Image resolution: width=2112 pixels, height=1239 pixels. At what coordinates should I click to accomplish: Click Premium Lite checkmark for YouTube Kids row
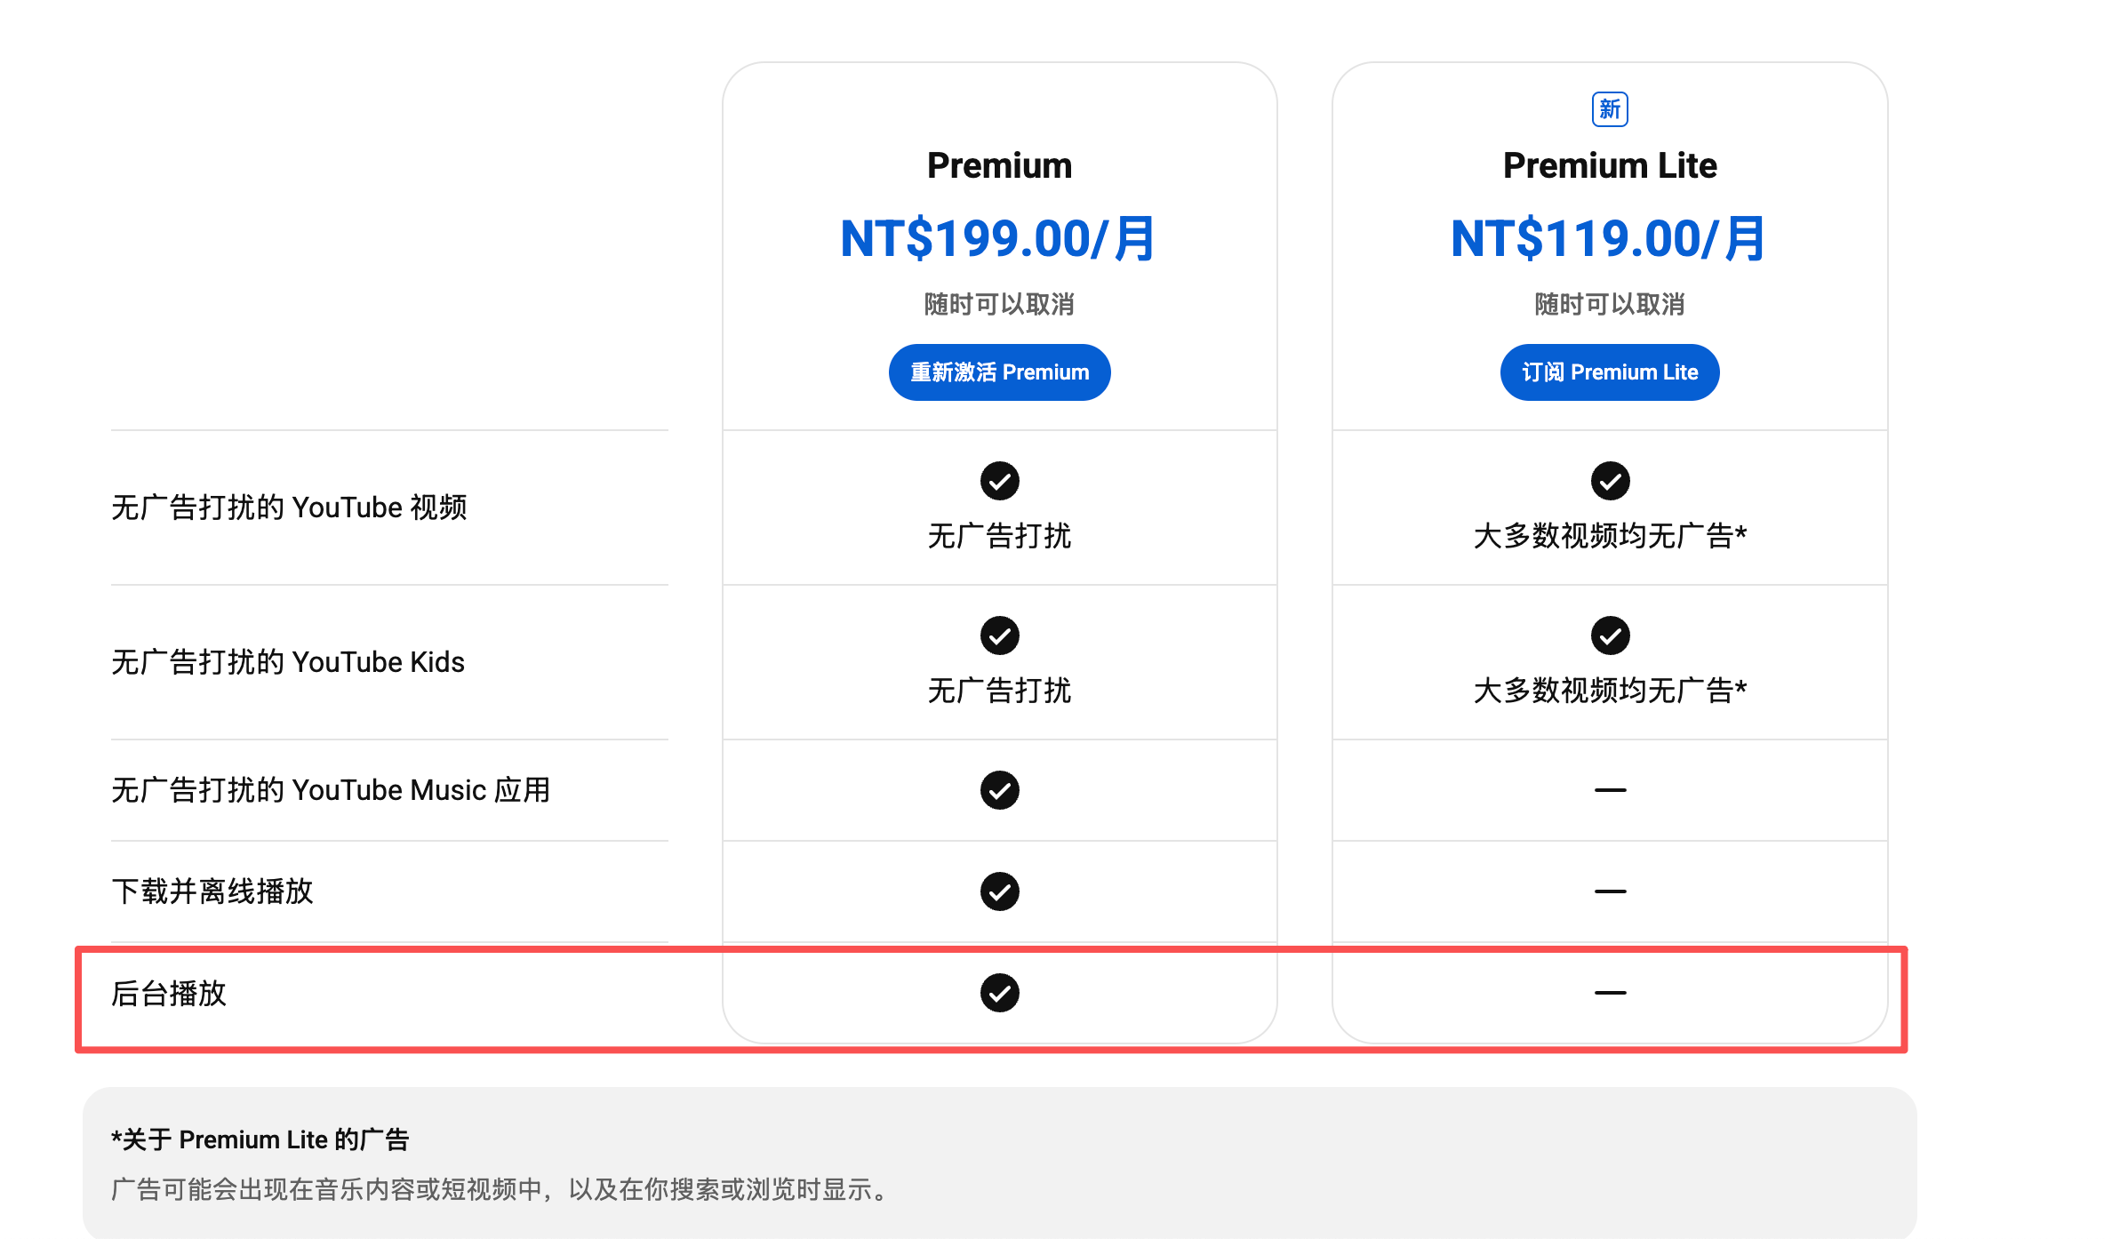point(1609,635)
